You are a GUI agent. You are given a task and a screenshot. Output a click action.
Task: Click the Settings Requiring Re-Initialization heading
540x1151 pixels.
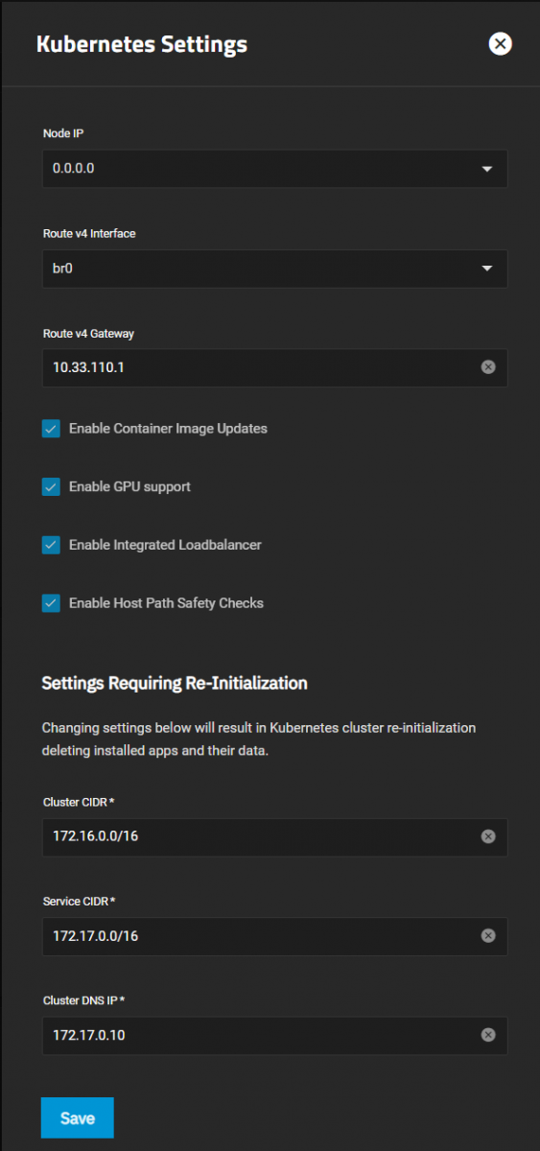pos(175,683)
